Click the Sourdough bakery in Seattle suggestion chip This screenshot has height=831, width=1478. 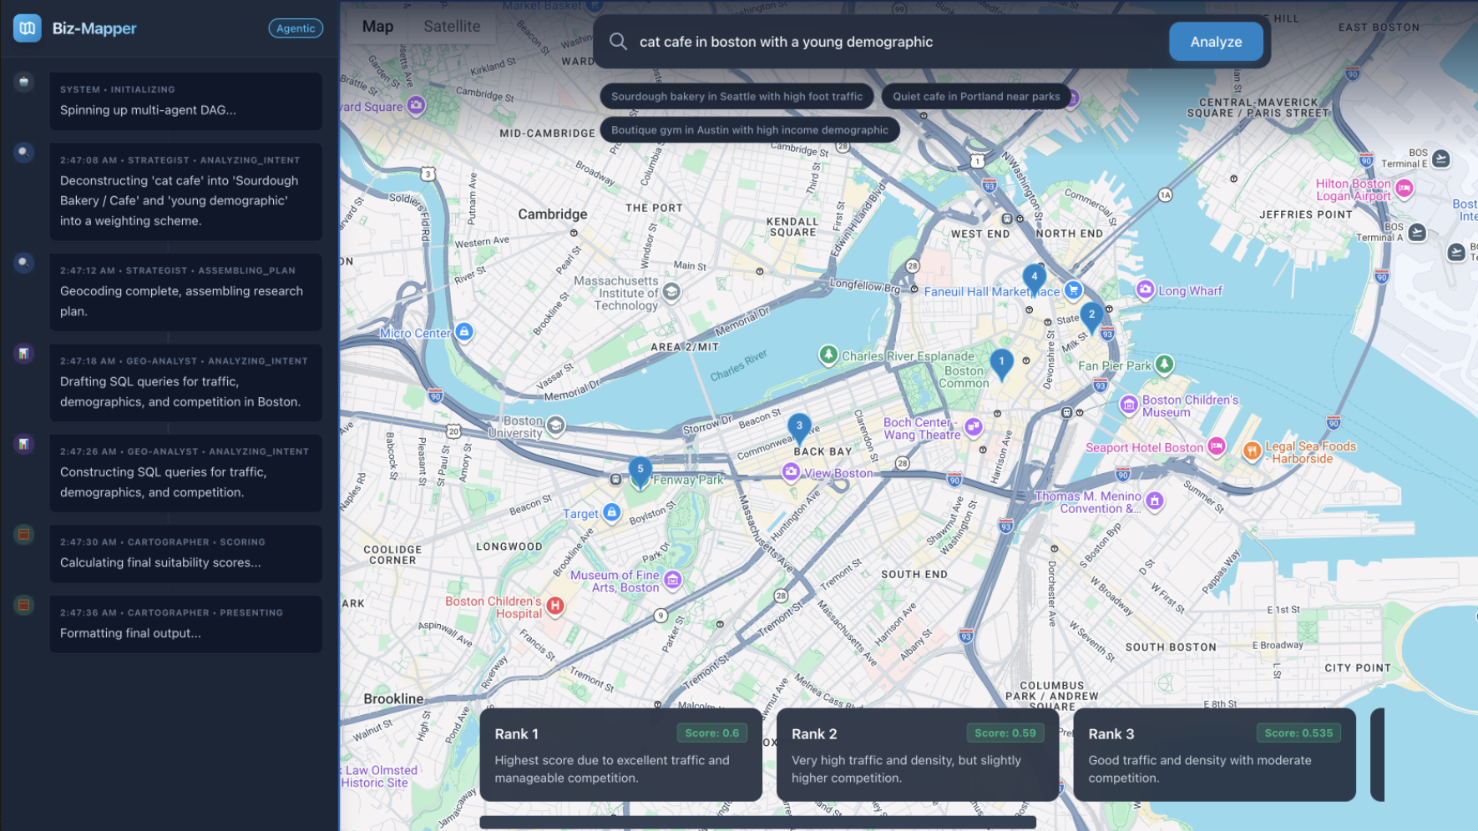(x=736, y=96)
